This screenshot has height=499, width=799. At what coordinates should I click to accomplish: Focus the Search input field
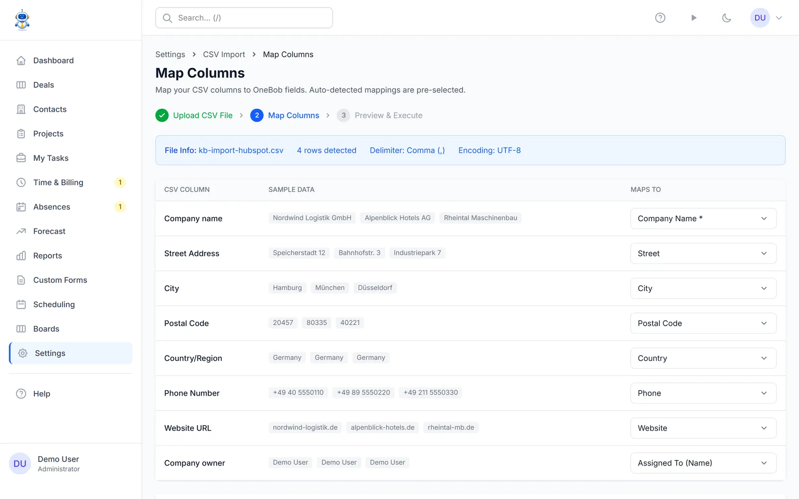(x=244, y=18)
